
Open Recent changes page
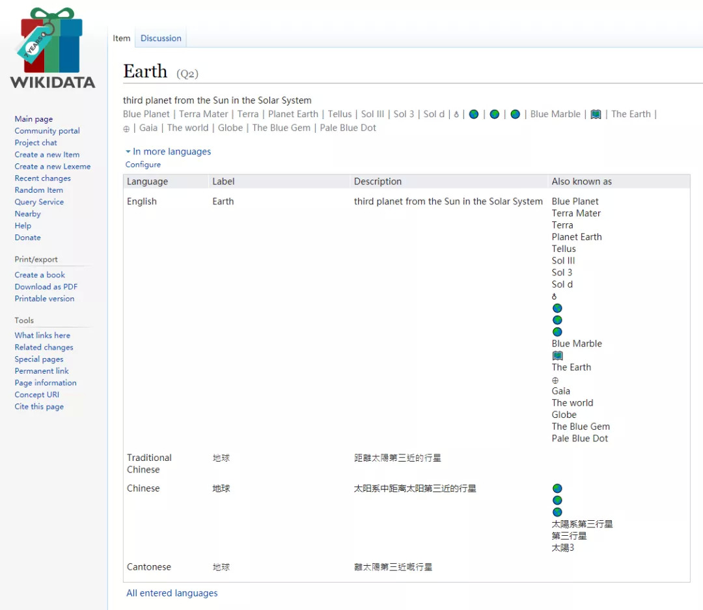click(x=43, y=178)
